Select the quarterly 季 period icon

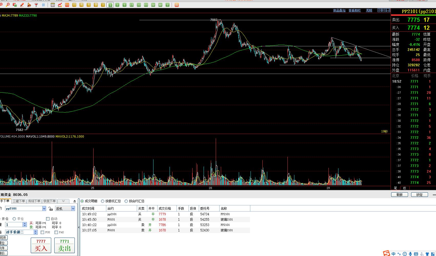tap(96, 5)
